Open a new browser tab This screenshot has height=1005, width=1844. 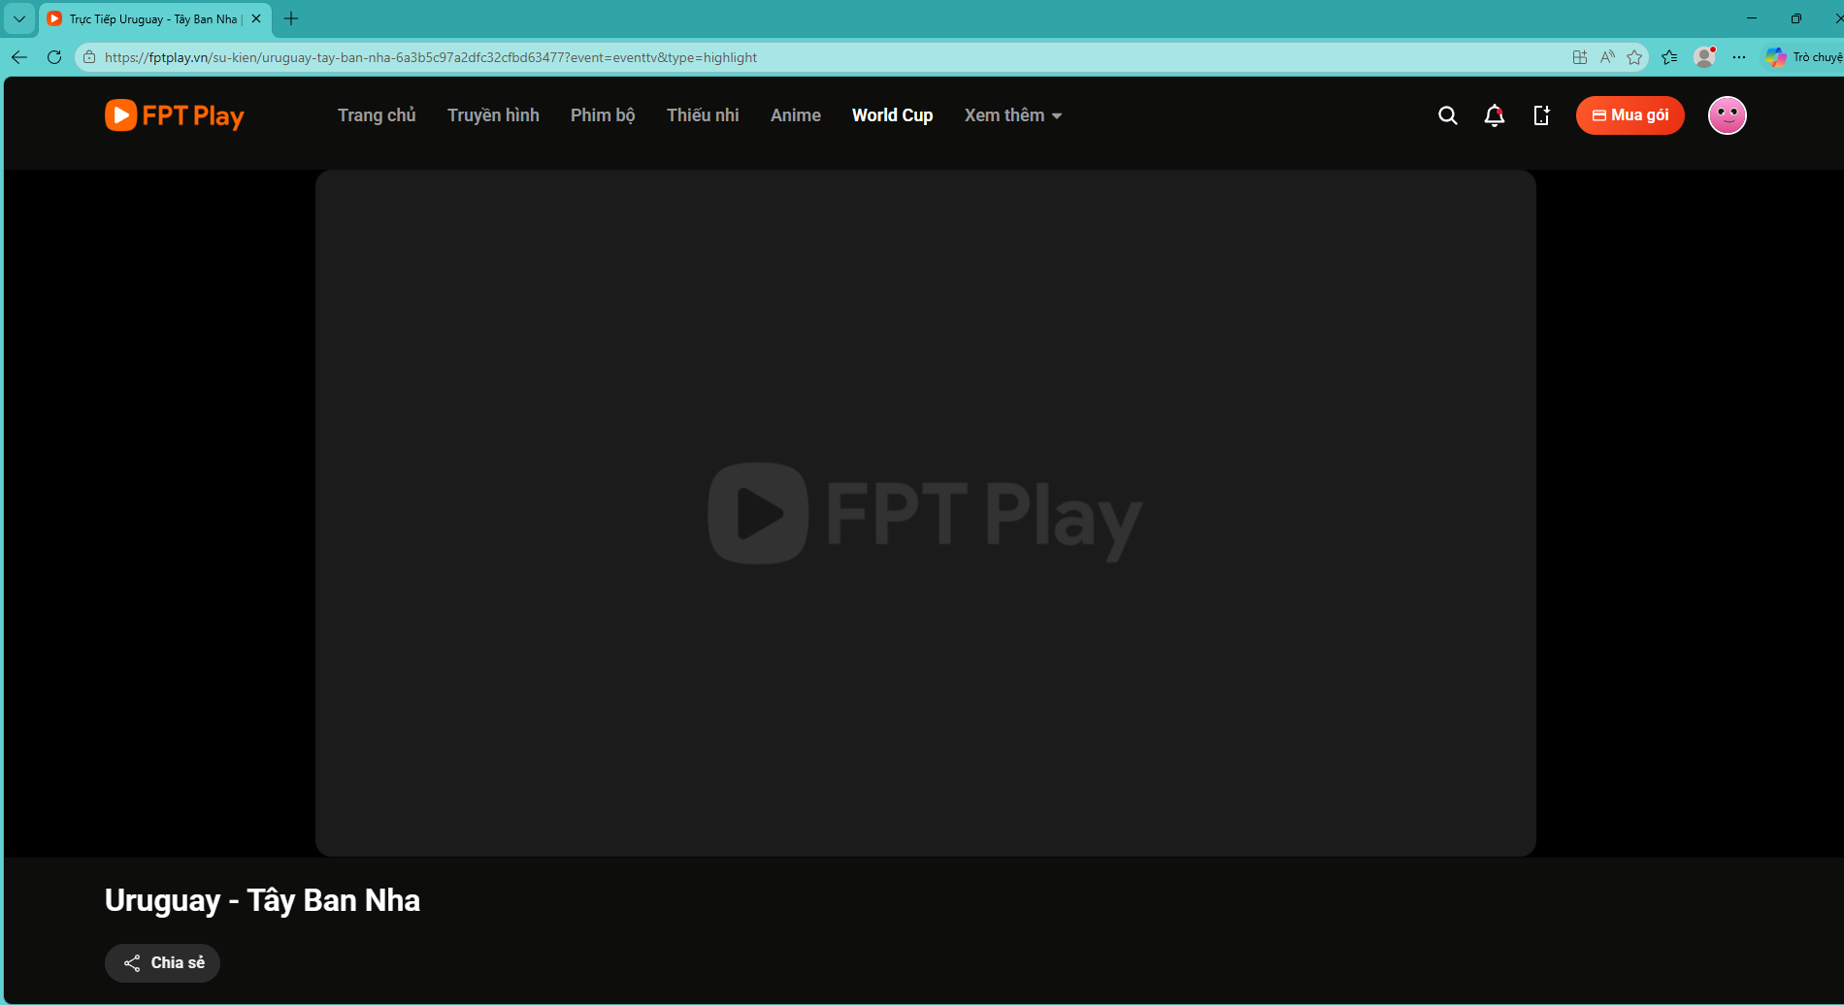[291, 18]
